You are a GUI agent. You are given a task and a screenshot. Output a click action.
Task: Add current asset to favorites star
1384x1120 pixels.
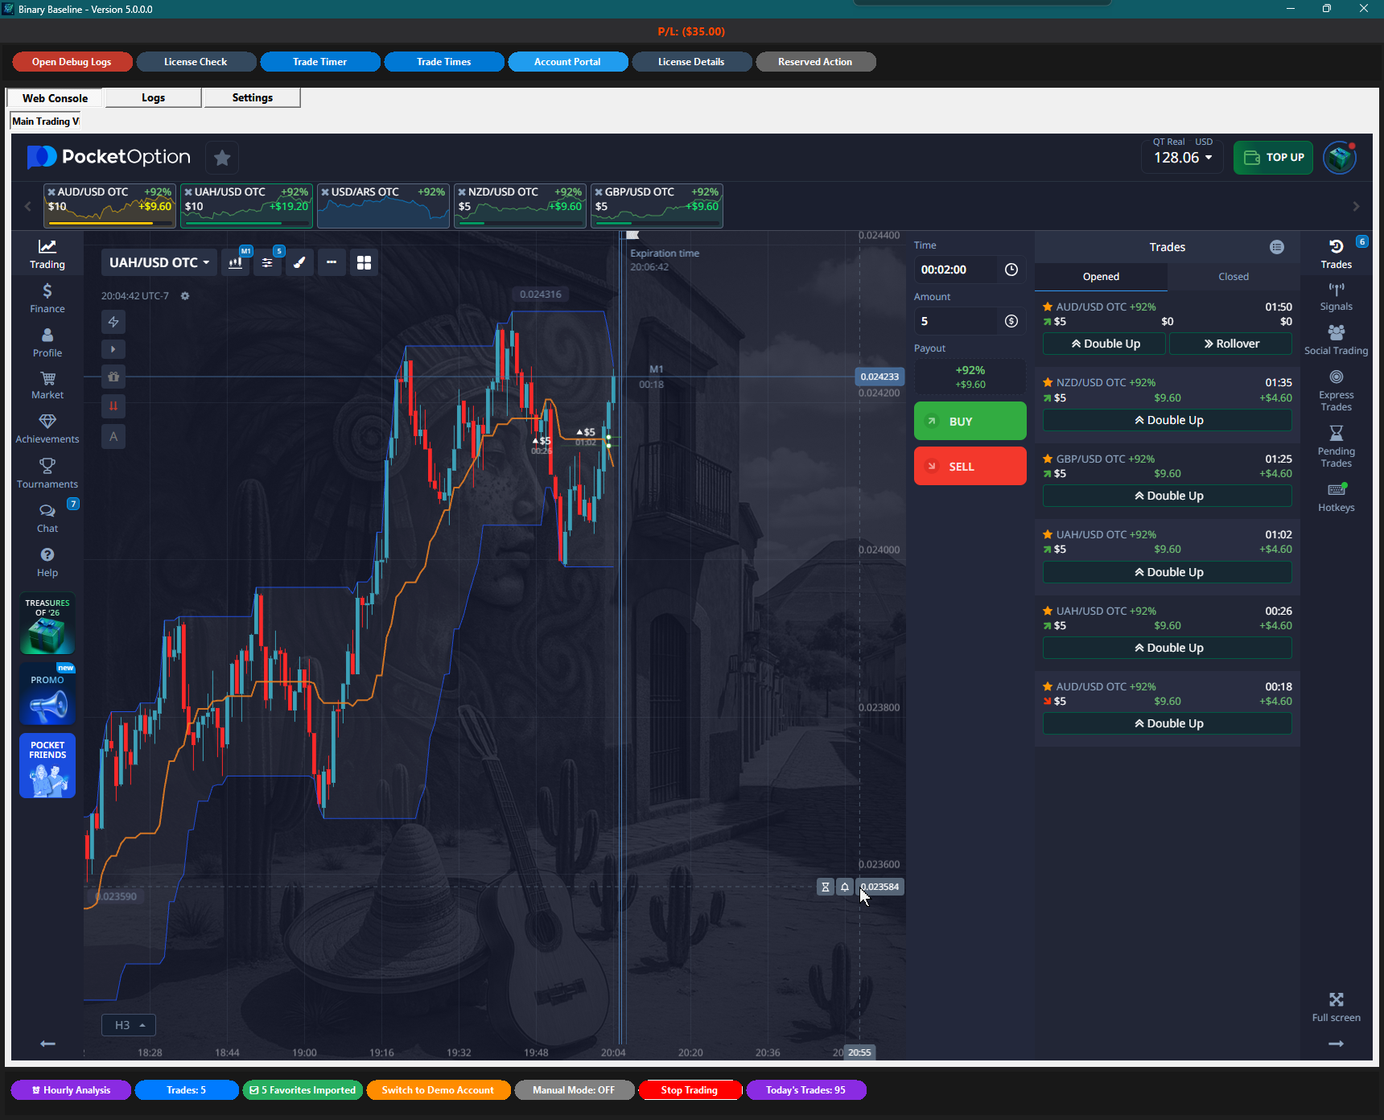pyautogui.click(x=222, y=158)
